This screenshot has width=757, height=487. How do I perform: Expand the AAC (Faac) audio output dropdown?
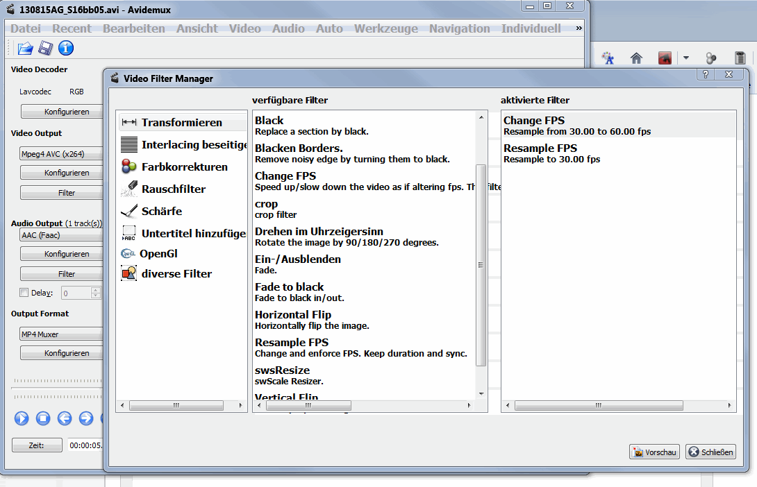61,235
